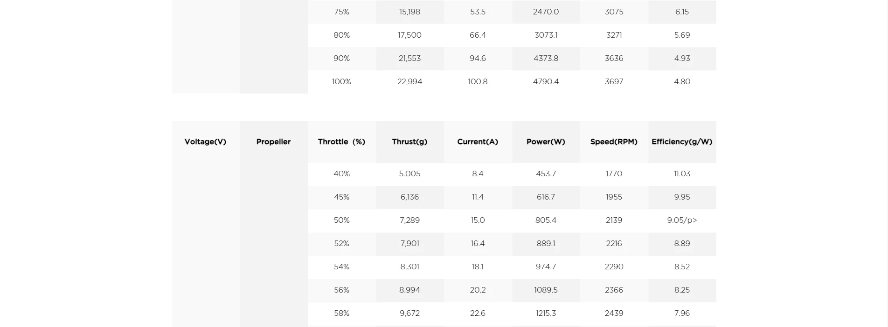
Task: Click the Thrust(g) column header
Action: (x=409, y=142)
